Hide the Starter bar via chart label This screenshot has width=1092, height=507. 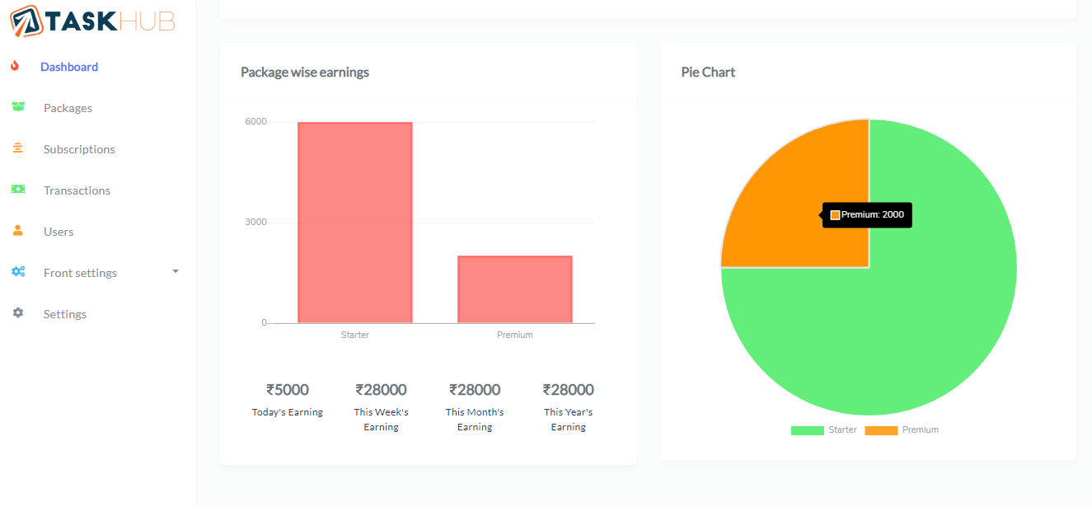click(x=354, y=335)
